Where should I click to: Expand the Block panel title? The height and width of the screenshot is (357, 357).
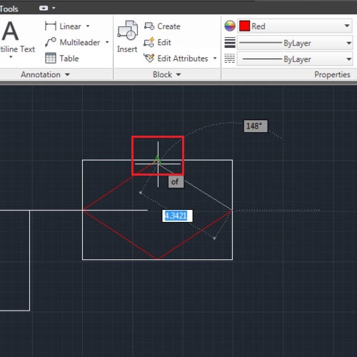tap(166, 74)
